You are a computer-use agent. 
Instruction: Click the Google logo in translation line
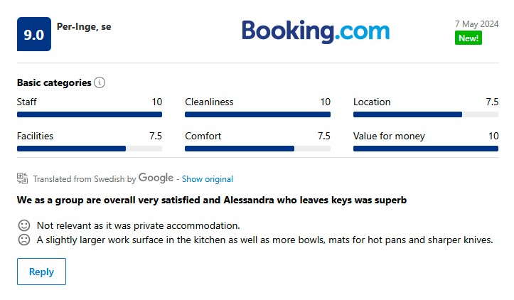click(x=156, y=178)
